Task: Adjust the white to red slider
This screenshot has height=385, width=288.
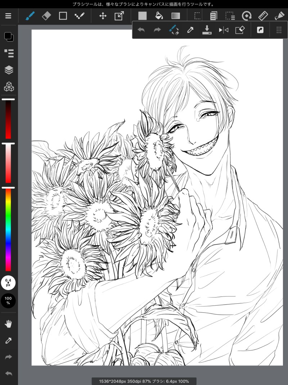Action: (x=8, y=163)
